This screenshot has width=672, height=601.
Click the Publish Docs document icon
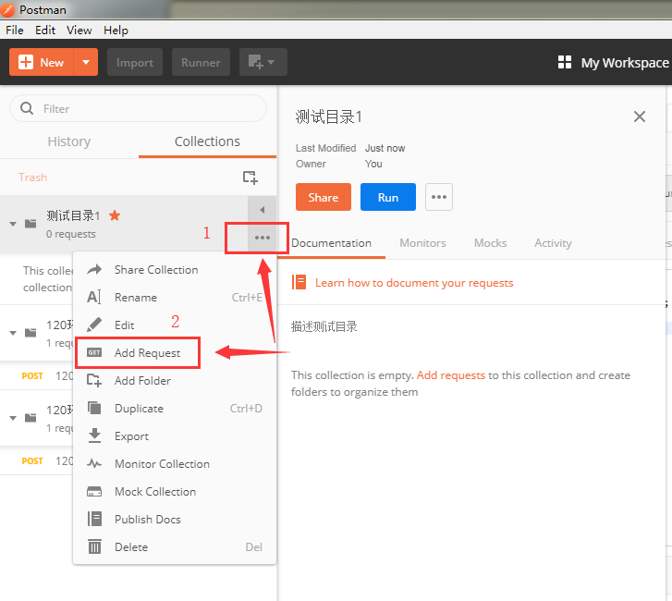94,519
